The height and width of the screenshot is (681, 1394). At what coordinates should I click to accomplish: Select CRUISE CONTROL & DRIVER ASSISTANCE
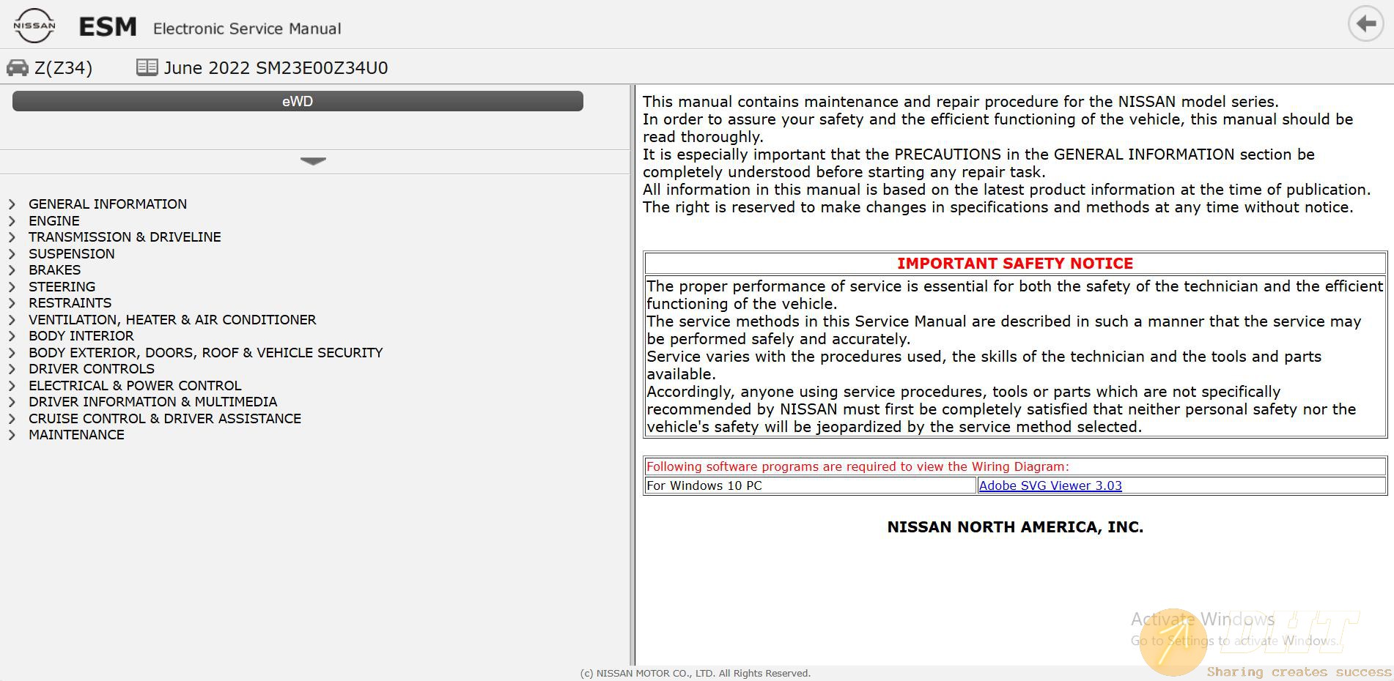point(165,419)
